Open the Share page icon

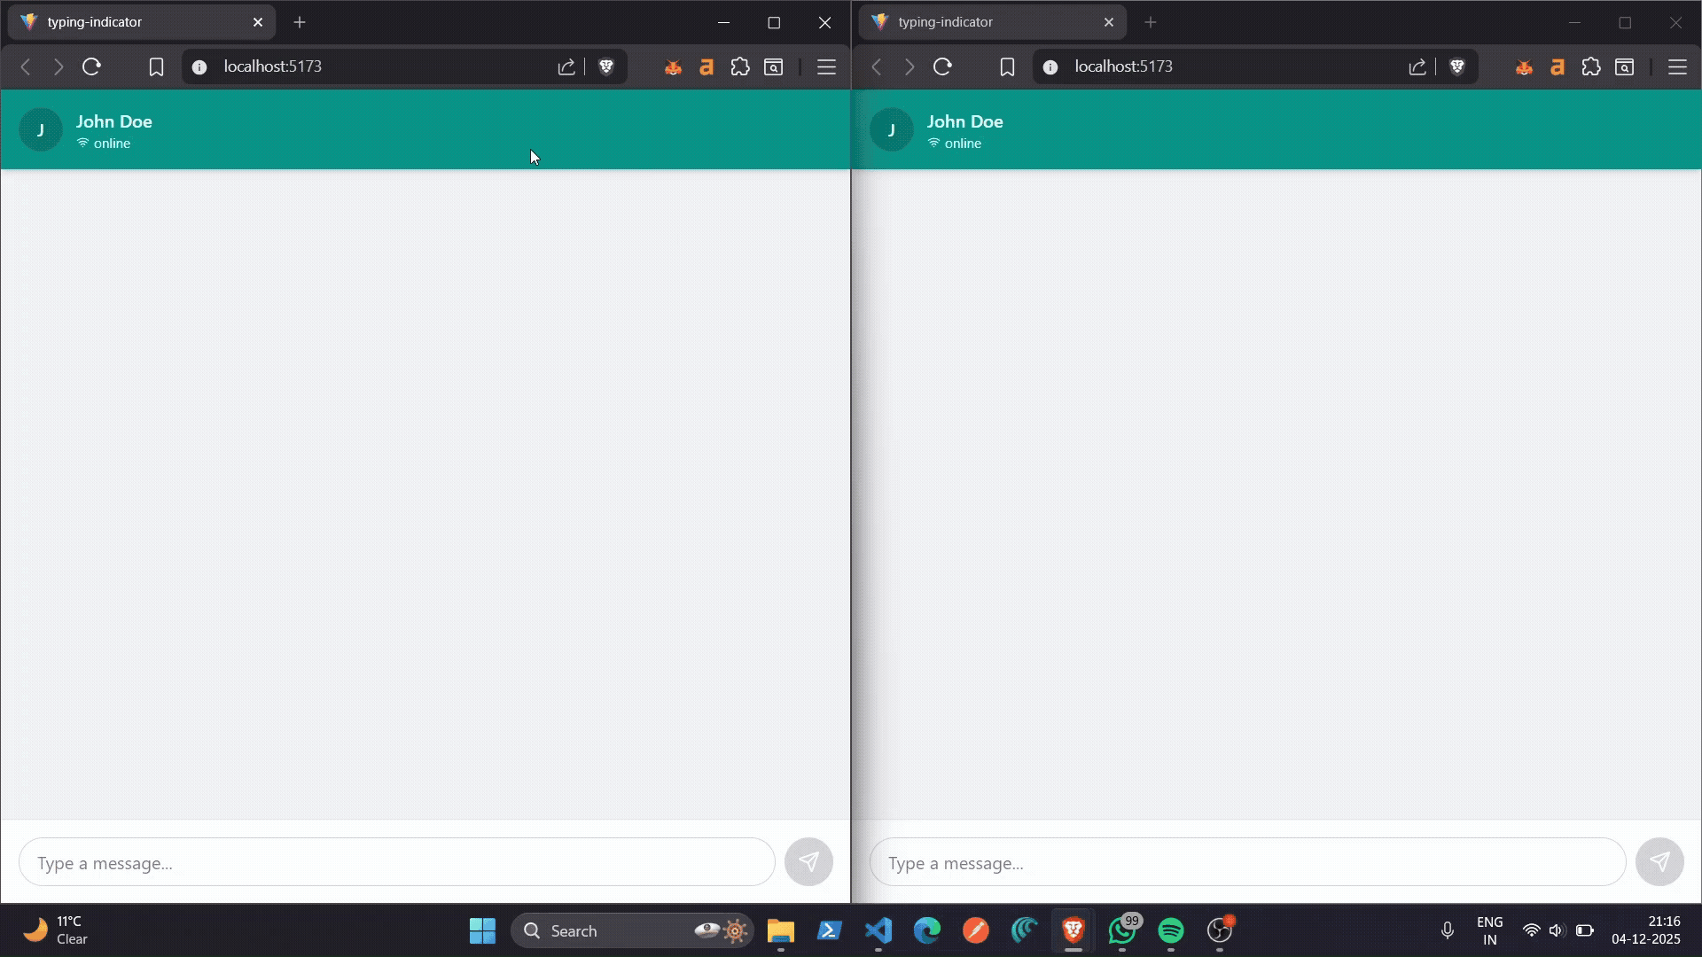point(566,66)
